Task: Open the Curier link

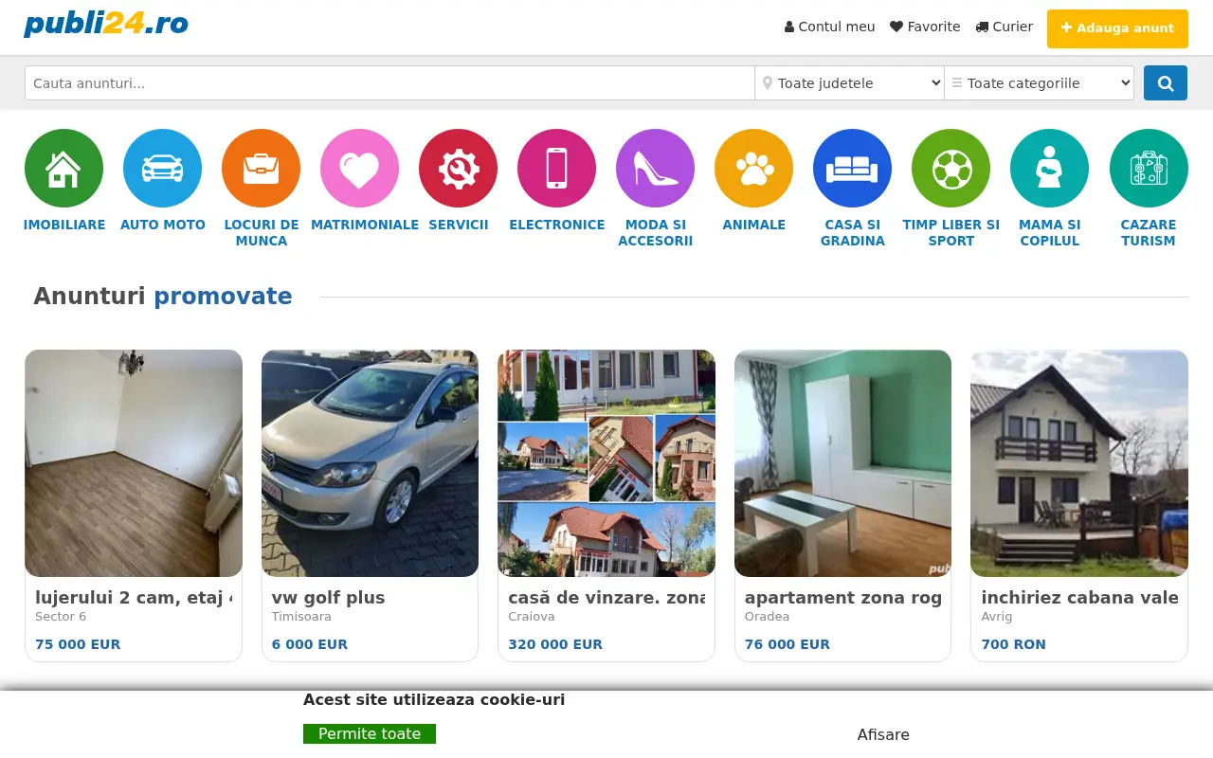Action: coord(1005,27)
